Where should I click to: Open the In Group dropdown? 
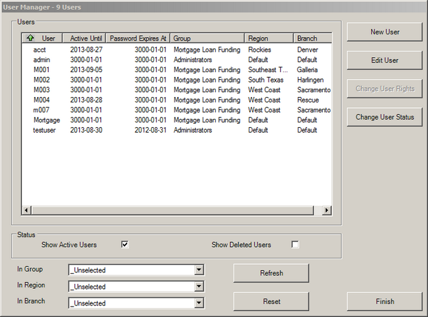click(199, 270)
